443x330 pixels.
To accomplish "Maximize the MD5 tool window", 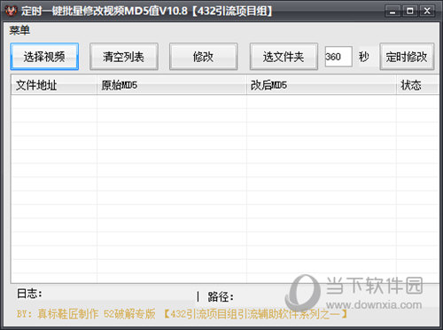I will 410,12.
